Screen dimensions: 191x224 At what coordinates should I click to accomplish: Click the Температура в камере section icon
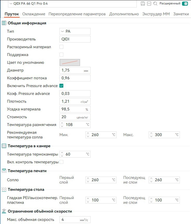pos(4,146)
